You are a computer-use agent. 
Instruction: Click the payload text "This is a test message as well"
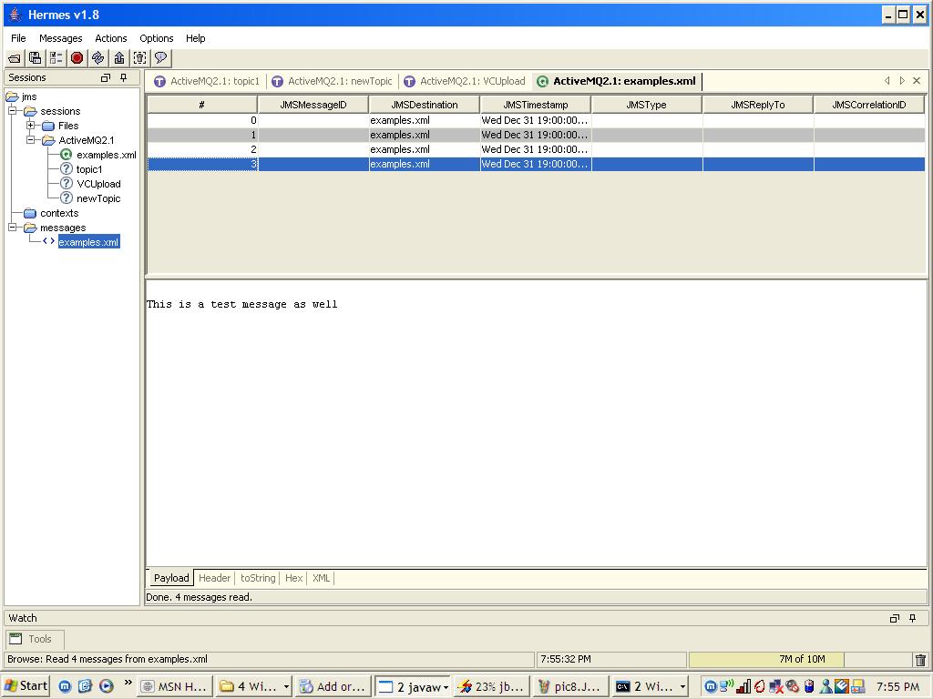242,304
